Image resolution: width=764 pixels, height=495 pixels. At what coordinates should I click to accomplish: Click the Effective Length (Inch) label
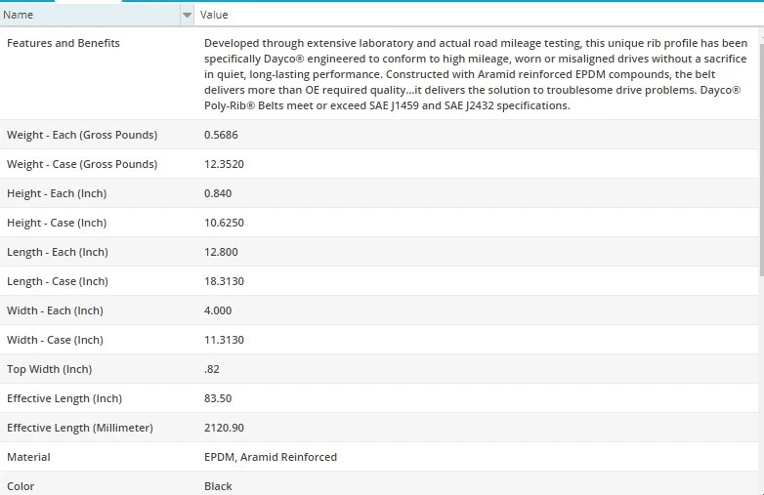[64, 398]
